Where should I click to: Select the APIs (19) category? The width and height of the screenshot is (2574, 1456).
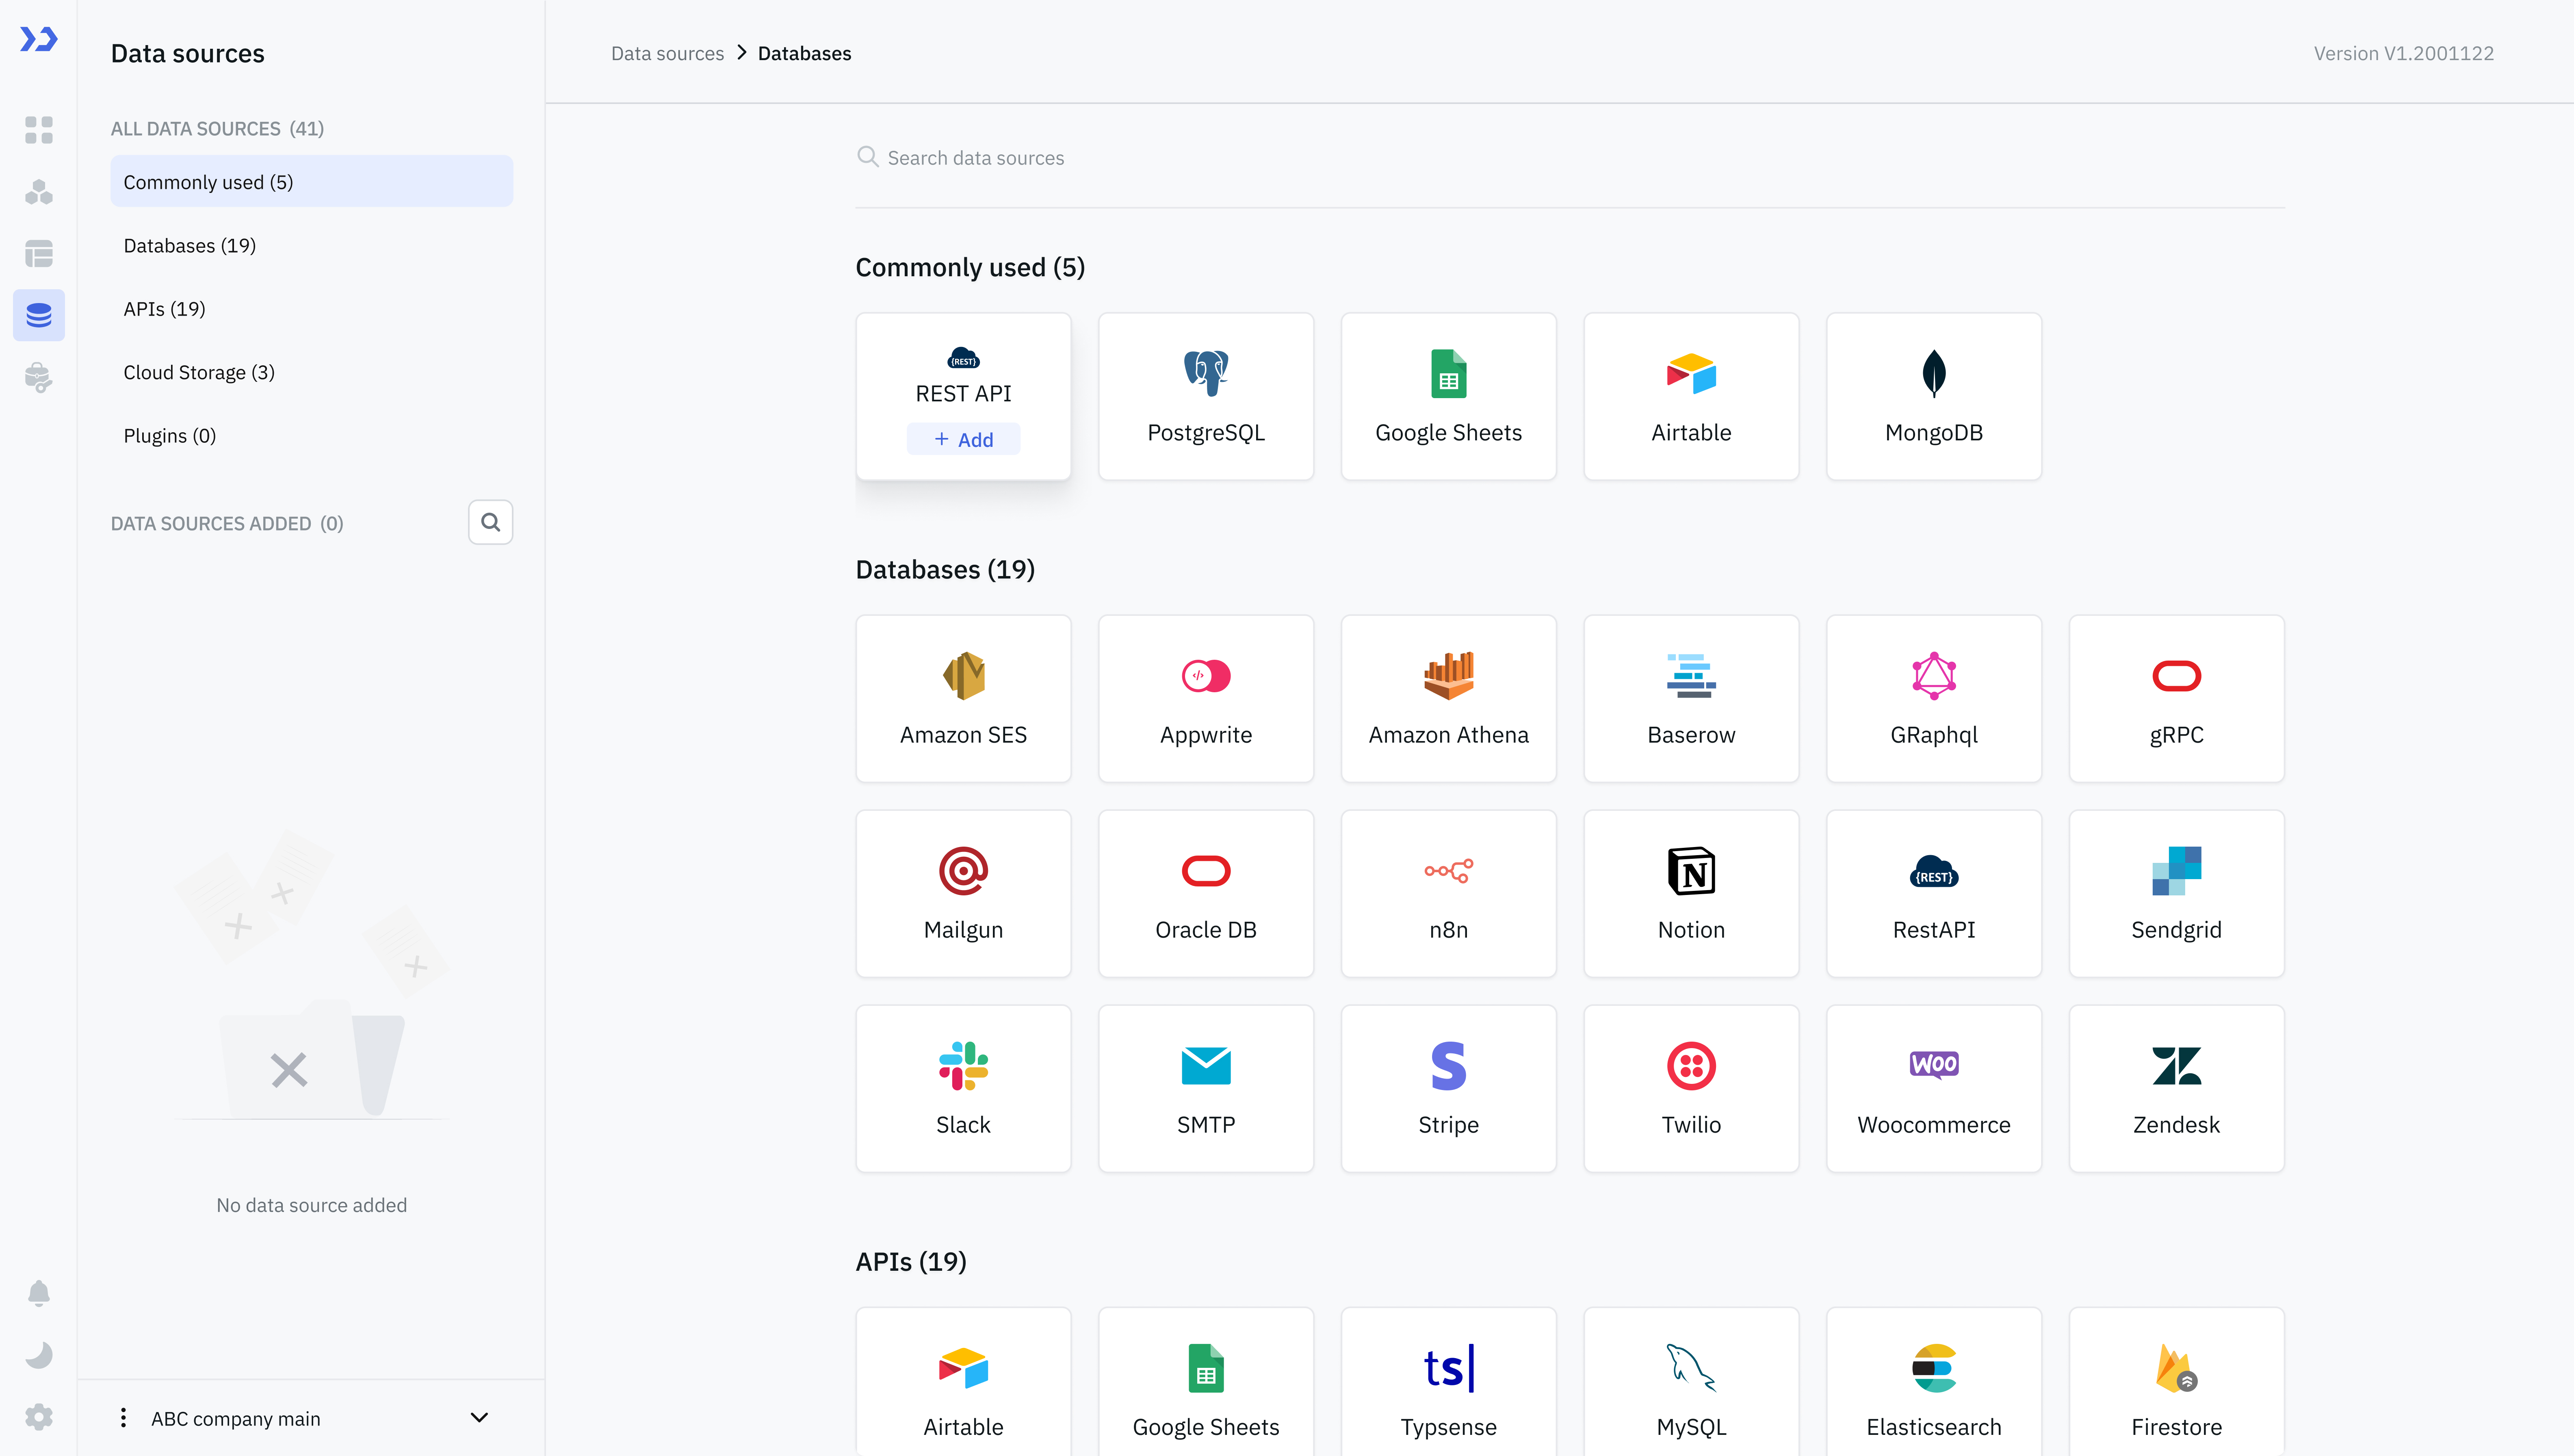[164, 309]
